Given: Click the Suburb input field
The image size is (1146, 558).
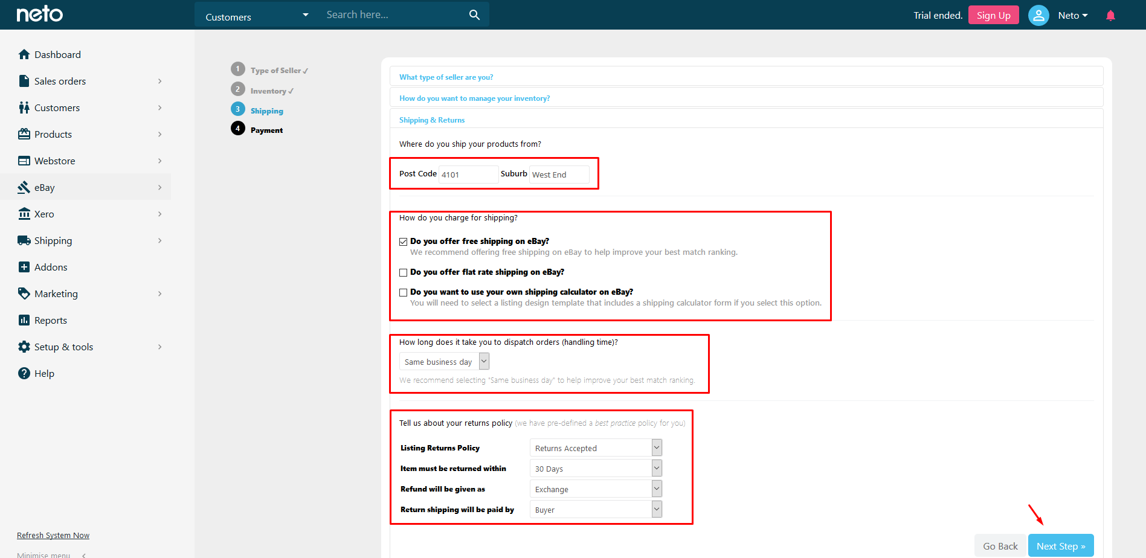Looking at the screenshot, I should point(559,175).
